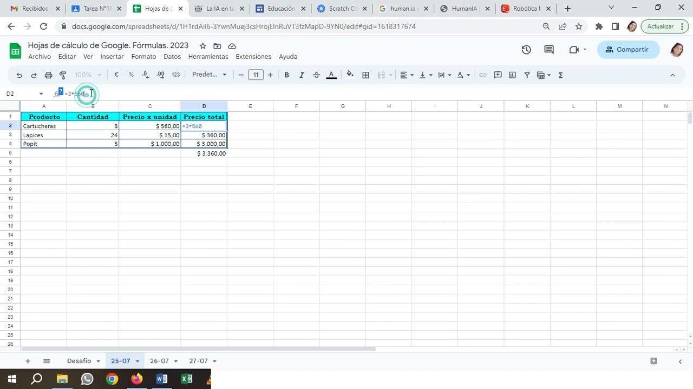Open the zoom 100% dropdown

88,75
